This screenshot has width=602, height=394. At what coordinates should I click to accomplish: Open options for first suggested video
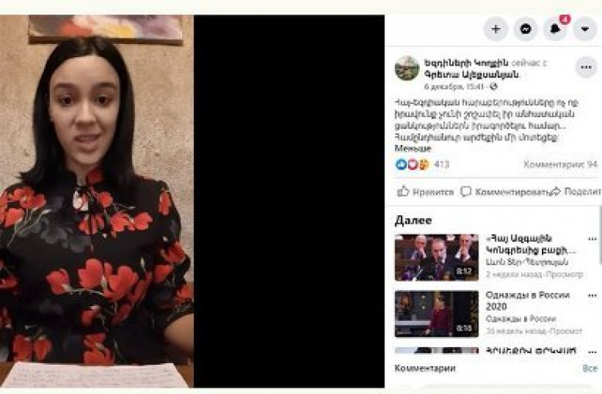[593, 239]
